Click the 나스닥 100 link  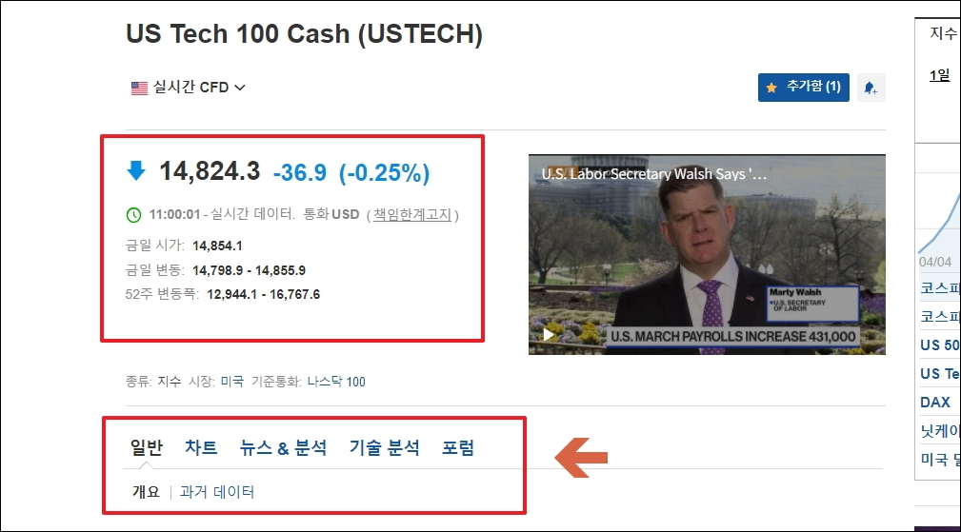(x=336, y=382)
